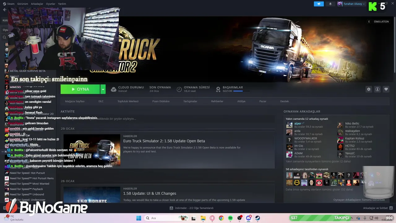Open the notifications bell icon
The image size is (396, 223).
330,4
